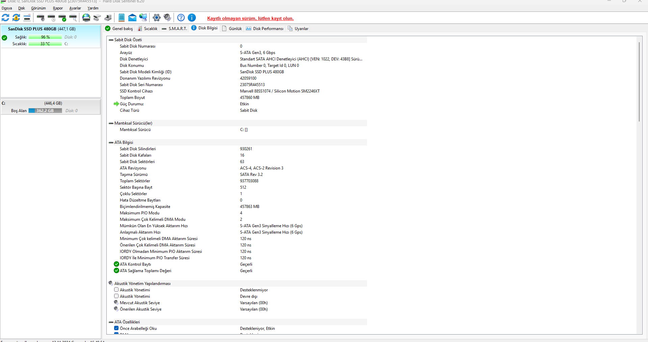
Task: Click the Refresh disk information toolbar icon
Action: point(5,18)
